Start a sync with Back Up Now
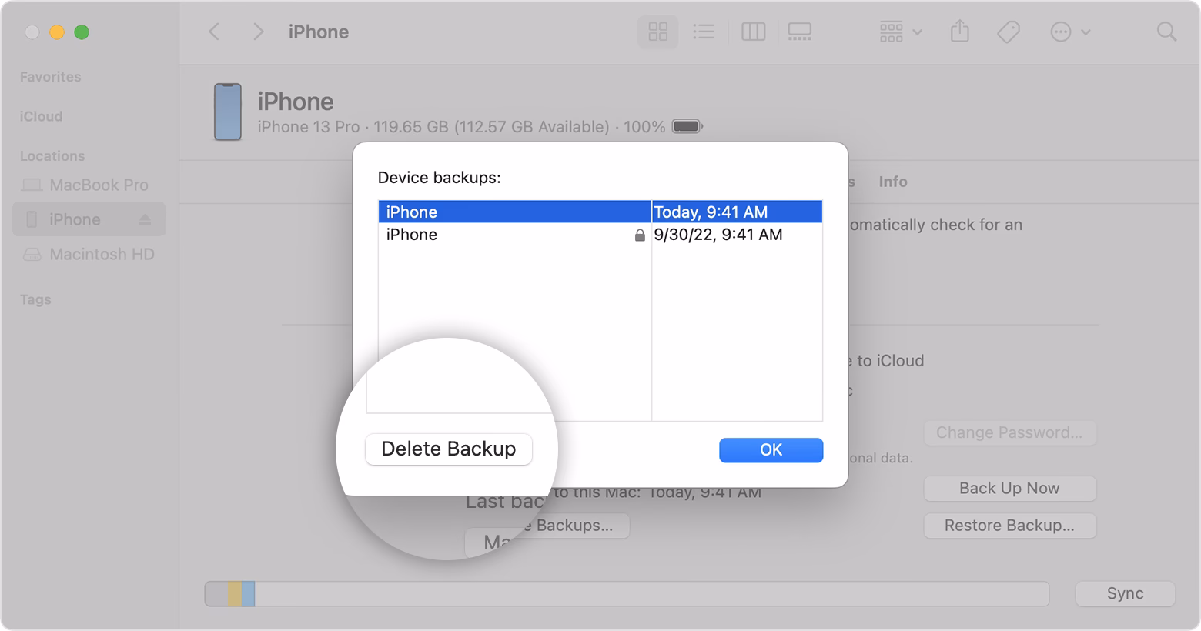Screen dimensions: 1201x631 pos(1009,488)
